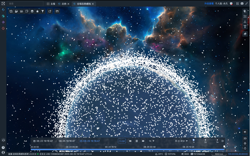Switch to the 态势 tab
Viewport: 250px width, 156px height.
coord(62,4)
